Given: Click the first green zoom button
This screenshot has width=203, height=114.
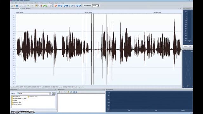Looking at the screenshot, I should pyautogui.click(x=44, y=6).
